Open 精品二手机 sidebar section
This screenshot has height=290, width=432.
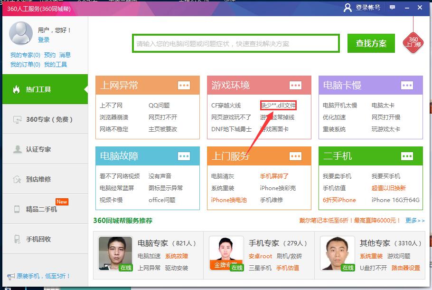[x=45, y=209]
